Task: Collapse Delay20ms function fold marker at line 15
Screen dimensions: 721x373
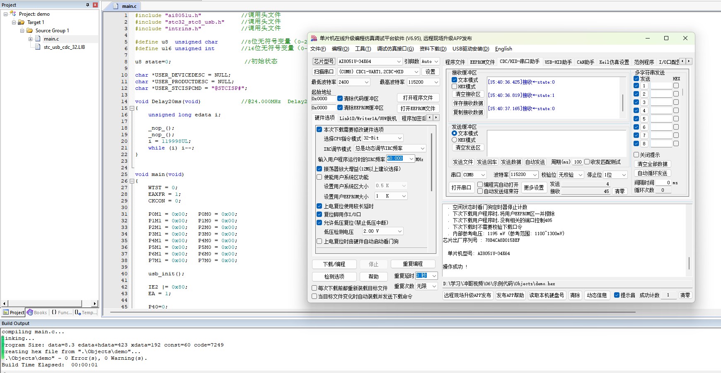Action: pos(132,108)
